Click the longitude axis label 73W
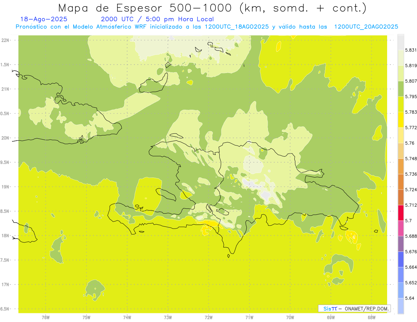 pos(168,317)
